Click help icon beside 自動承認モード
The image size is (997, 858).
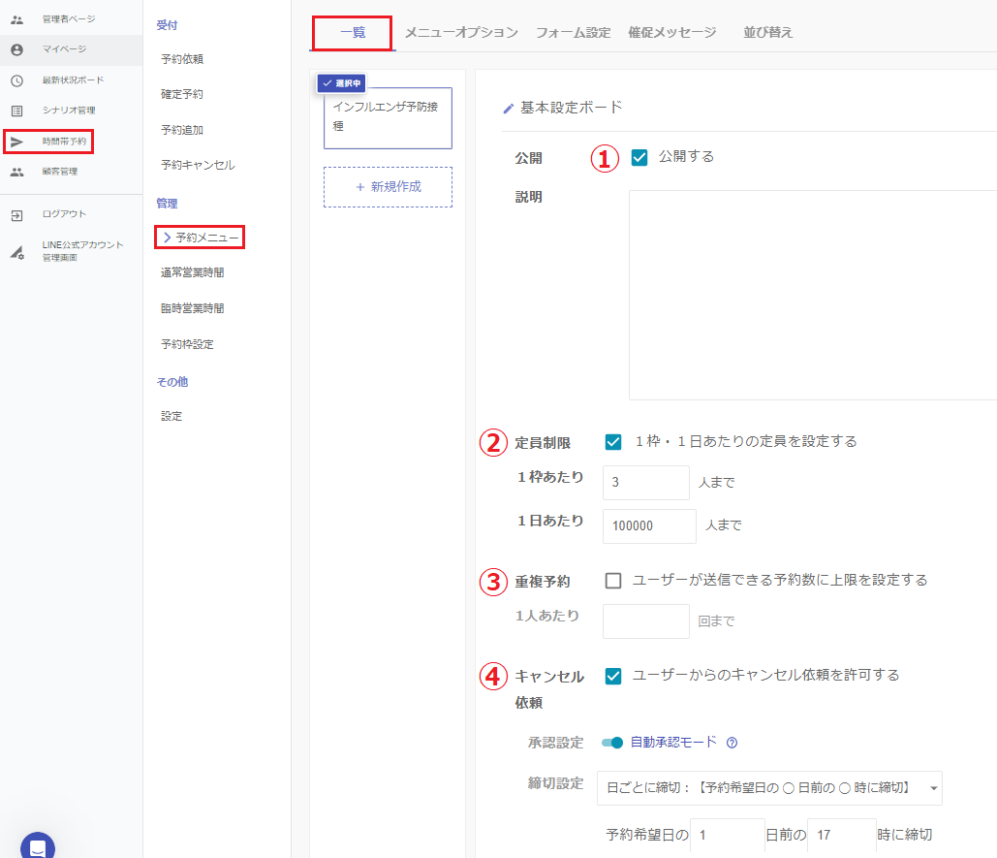point(732,743)
